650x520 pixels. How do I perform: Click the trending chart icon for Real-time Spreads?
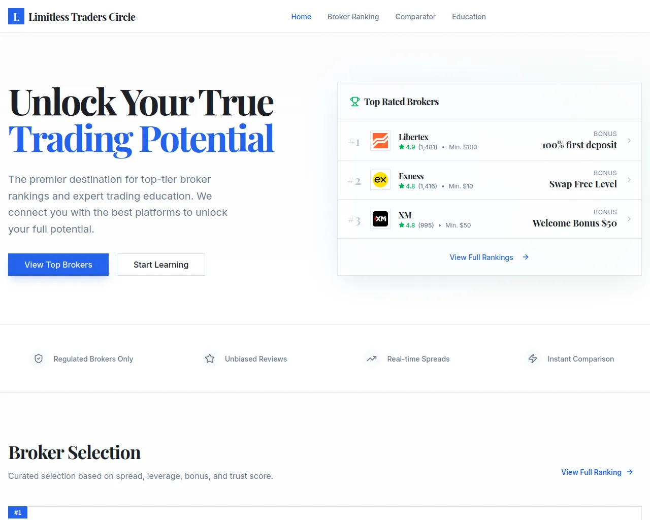372,359
